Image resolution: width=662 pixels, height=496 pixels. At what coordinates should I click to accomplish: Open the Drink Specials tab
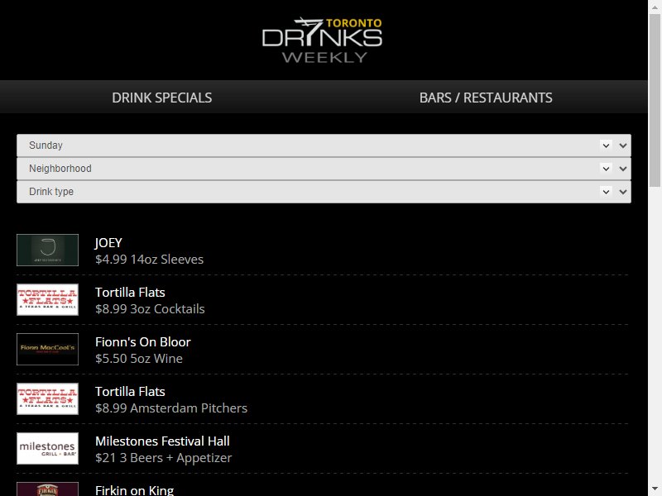pos(161,98)
